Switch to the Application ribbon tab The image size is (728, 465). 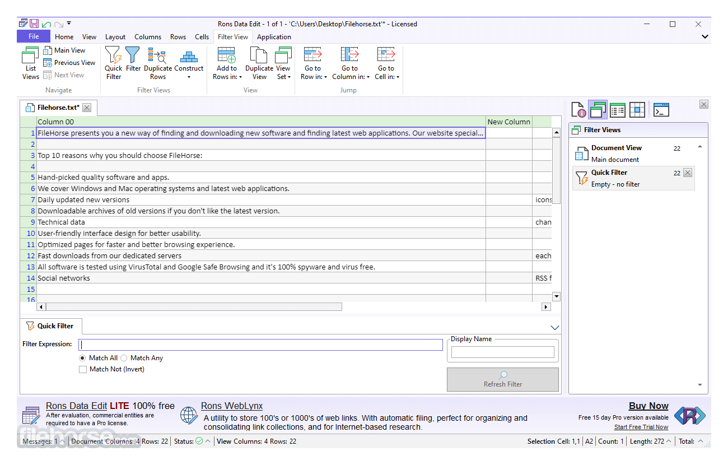coord(274,37)
